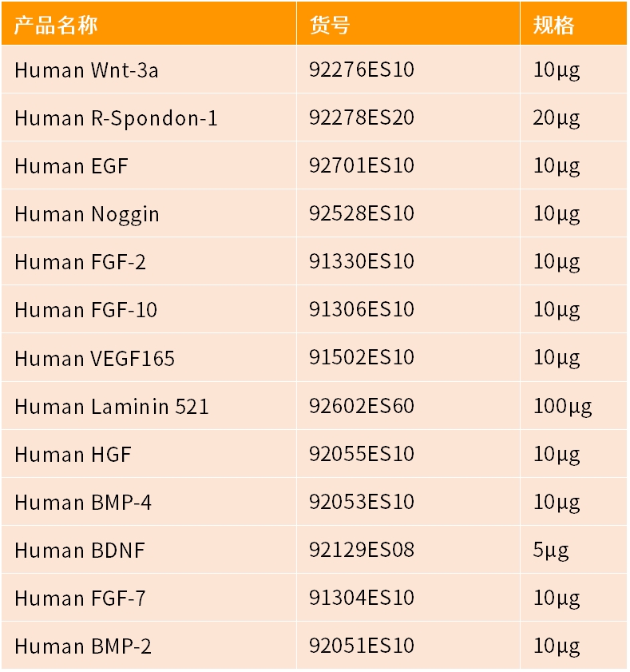The height and width of the screenshot is (672, 630).
Task: Click the 产品名称 column header
Action: pyautogui.click(x=56, y=26)
